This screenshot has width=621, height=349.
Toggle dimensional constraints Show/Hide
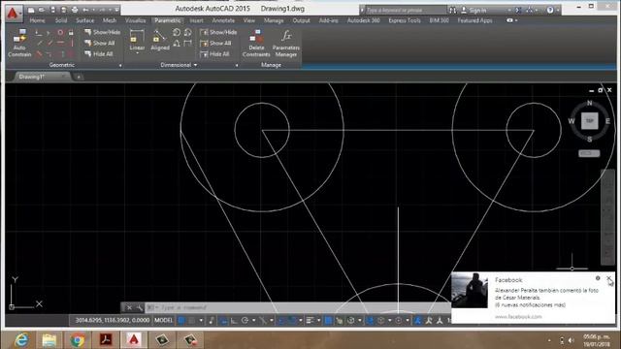pyautogui.click(x=218, y=32)
